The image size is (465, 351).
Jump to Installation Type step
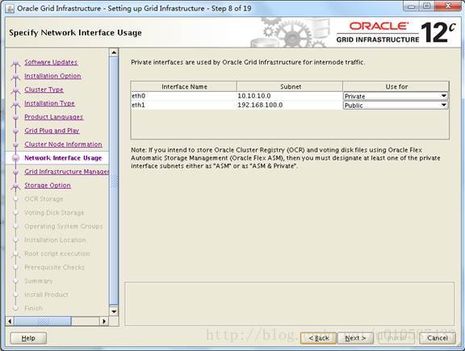pyautogui.click(x=49, y=103)
